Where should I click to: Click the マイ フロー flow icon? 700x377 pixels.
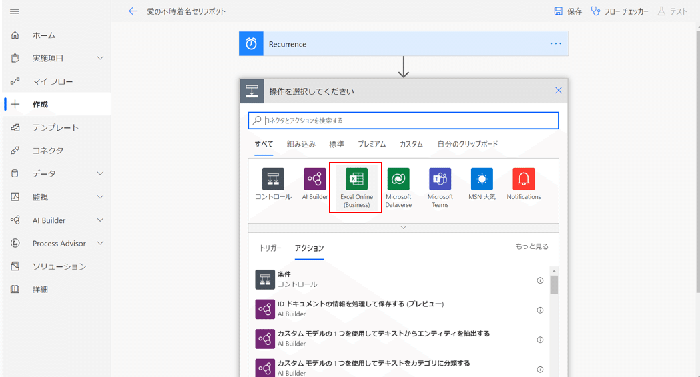click(x=15, y=81)
